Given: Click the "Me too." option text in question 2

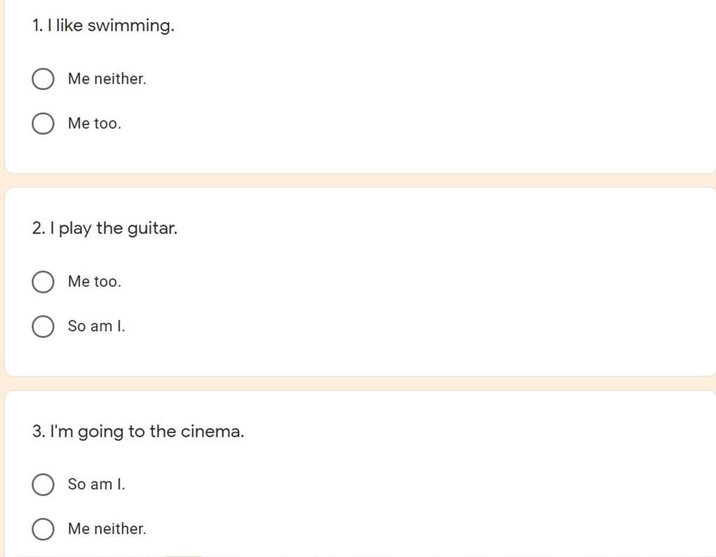Looking at the screenshot, I should [94, 281].
